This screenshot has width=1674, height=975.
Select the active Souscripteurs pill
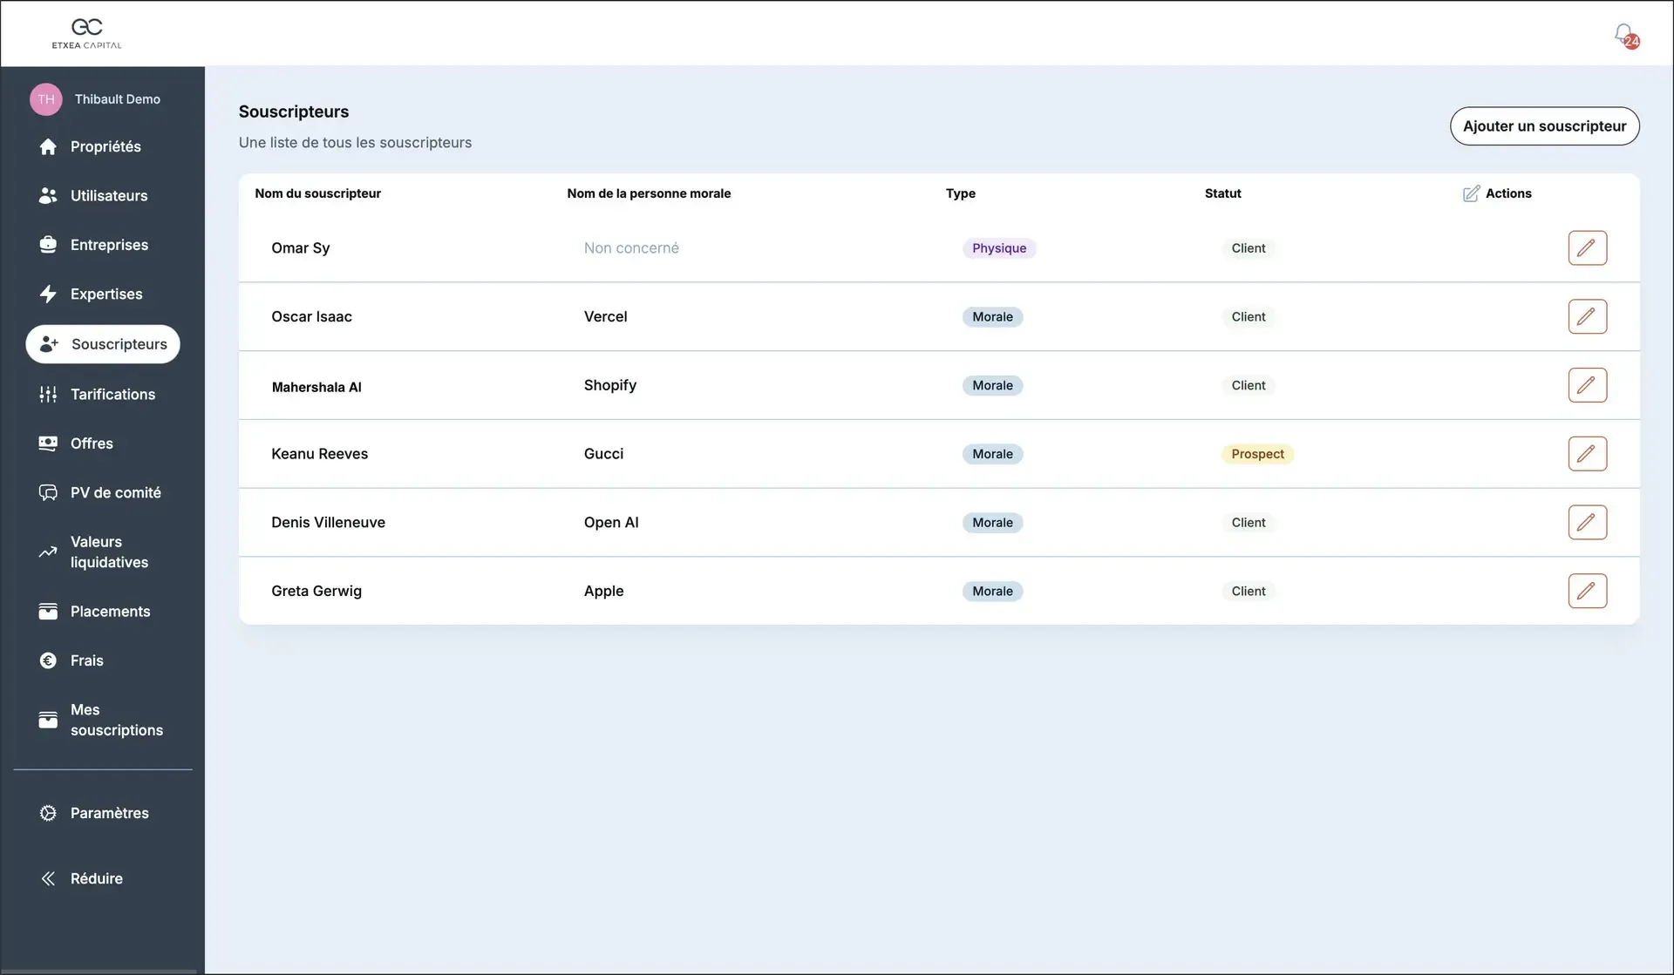point(103,344)
